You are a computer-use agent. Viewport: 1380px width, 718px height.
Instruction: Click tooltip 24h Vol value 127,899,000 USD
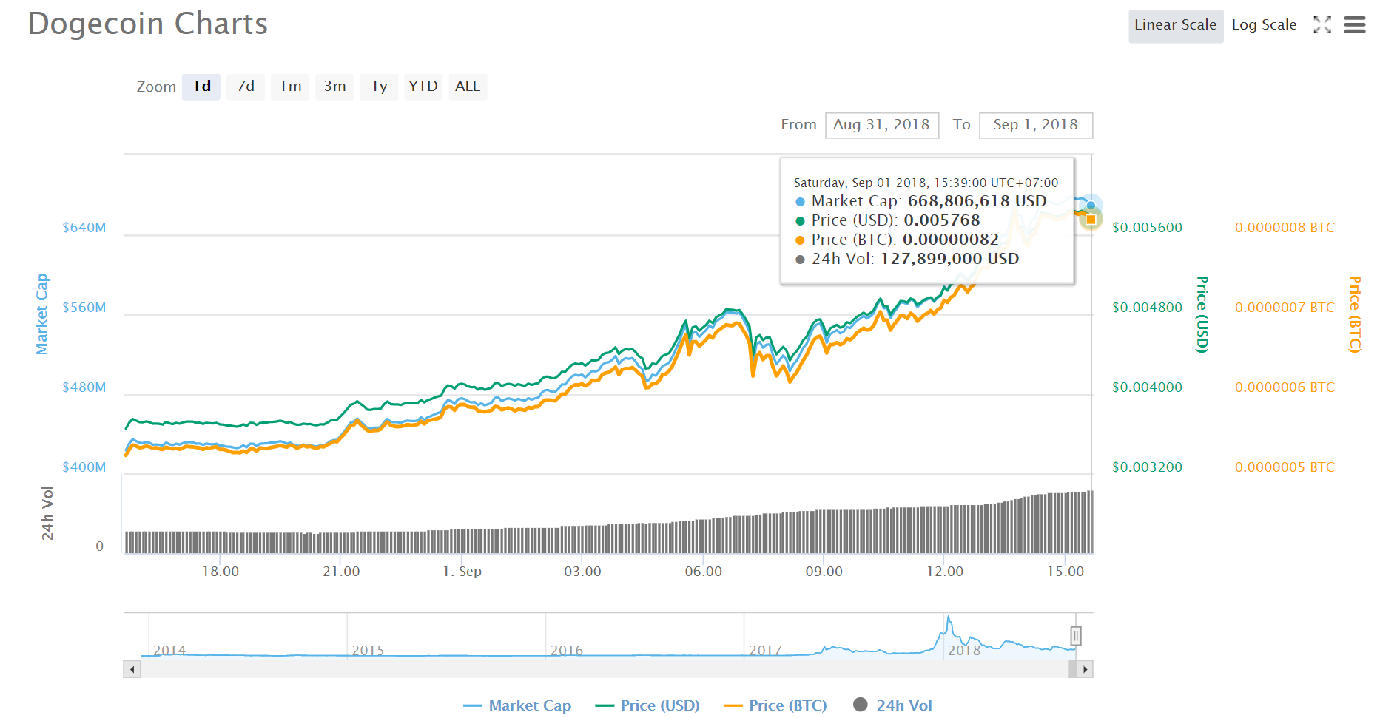[x=949, y=259]
